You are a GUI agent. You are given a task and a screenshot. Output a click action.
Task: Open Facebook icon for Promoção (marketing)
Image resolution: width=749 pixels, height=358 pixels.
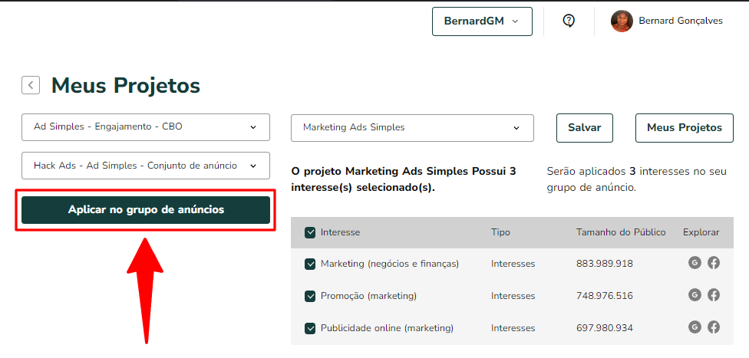pos(714,295)
